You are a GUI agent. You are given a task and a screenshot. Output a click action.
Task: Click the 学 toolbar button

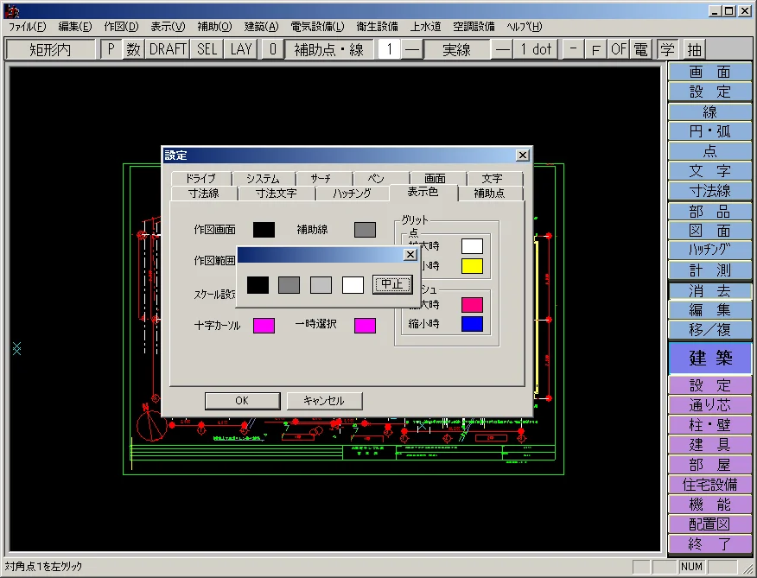pyautogui.click(x=667, y=49)
